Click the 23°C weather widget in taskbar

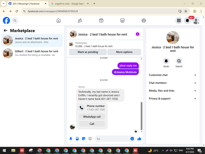[153, 151]
